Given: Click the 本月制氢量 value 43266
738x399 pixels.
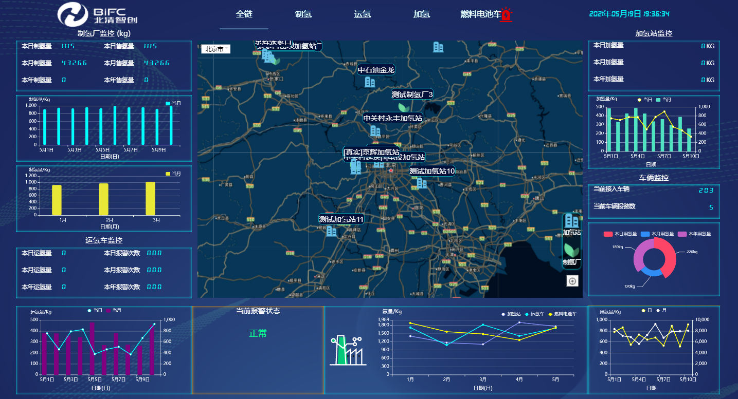Looking at the screenshot, I should (x=74, y=63).
